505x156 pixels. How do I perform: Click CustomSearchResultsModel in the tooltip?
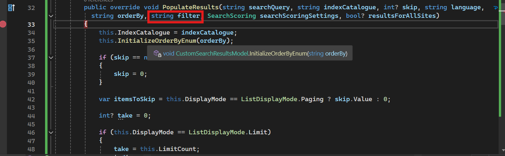[212, 53]
